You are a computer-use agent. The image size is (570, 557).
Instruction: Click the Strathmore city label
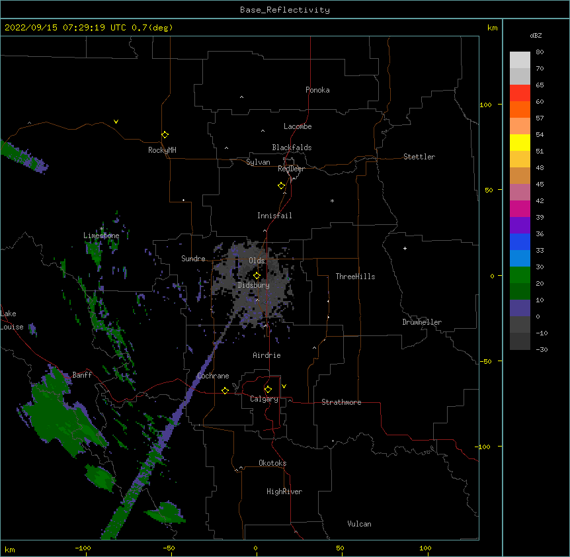pos(341,402)
